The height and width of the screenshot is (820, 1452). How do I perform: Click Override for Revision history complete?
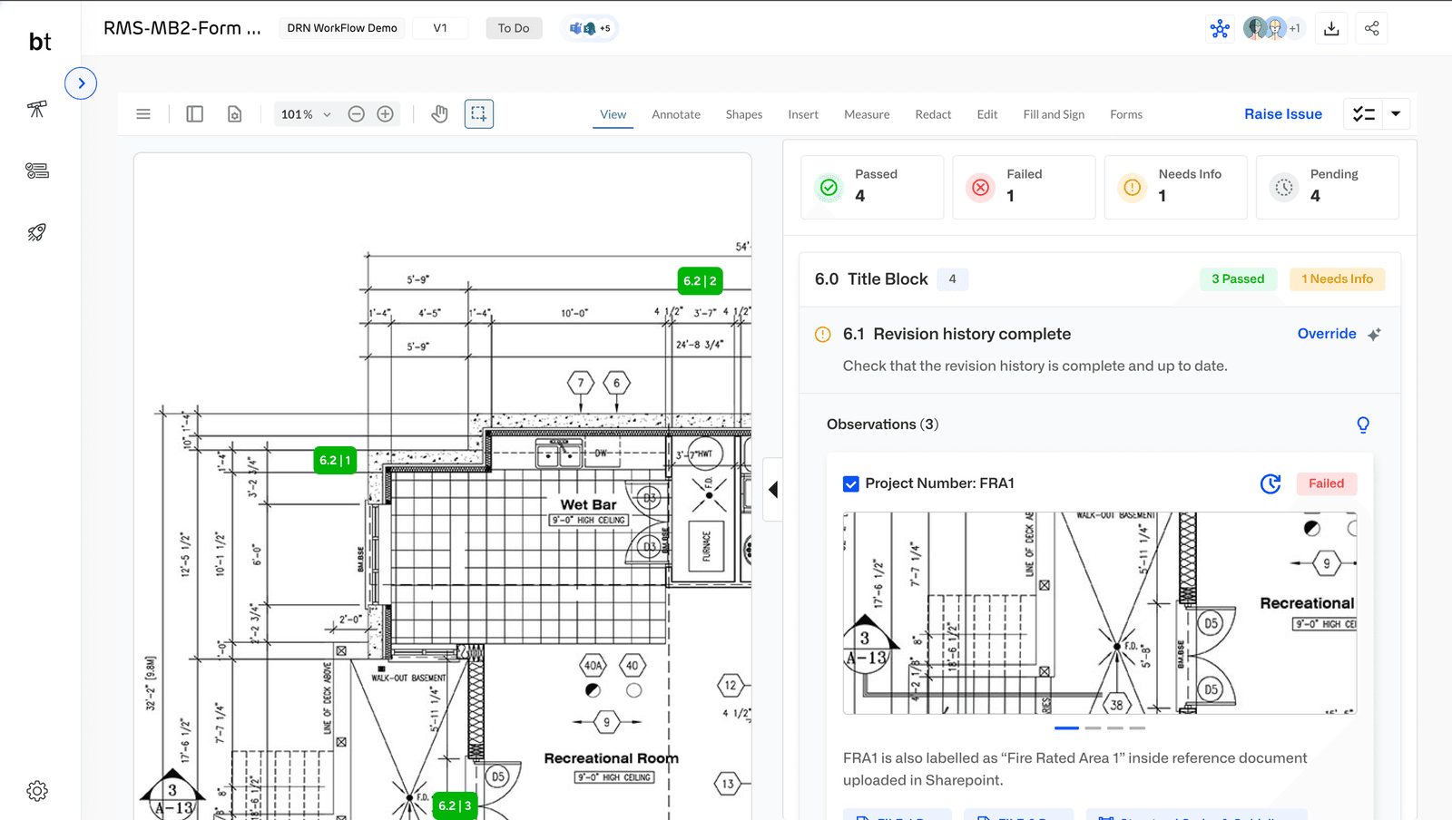coord(1327,334)
